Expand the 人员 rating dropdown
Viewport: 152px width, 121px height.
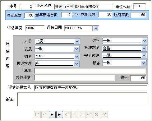click(77, 41)
